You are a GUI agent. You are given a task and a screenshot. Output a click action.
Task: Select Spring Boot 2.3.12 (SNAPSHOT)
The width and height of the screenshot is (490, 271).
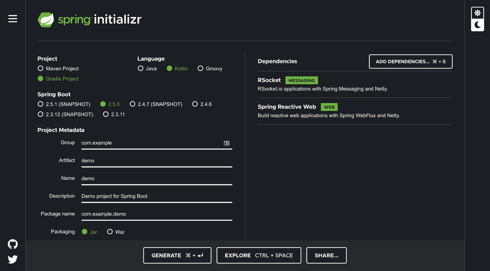tap(65, 114)
